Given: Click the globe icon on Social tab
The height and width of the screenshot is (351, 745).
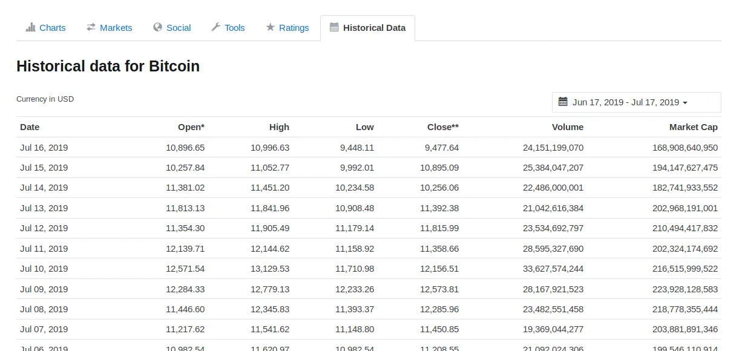Looking at the screenshot, I should click(158, 27).
